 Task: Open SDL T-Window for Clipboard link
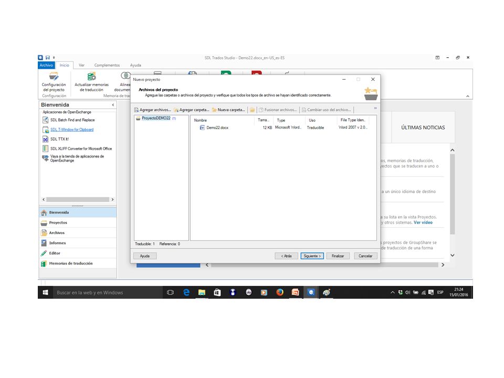72,130
